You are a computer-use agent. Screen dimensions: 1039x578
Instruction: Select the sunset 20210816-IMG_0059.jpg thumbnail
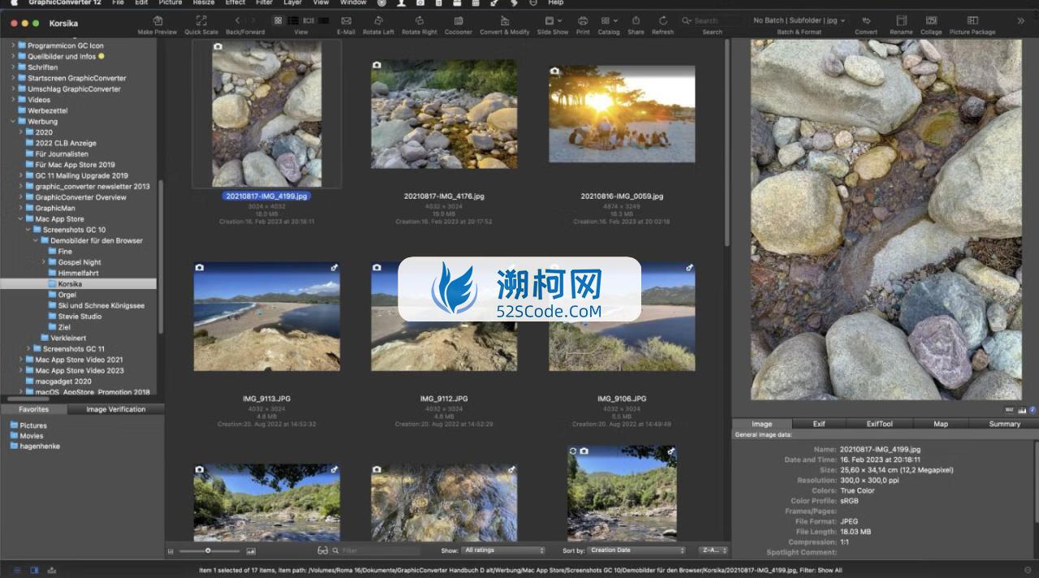(x=622, y=114)
